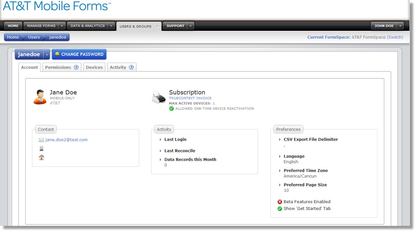
Task: Click the email envelope icon in Contact
Action: (41, 140)
